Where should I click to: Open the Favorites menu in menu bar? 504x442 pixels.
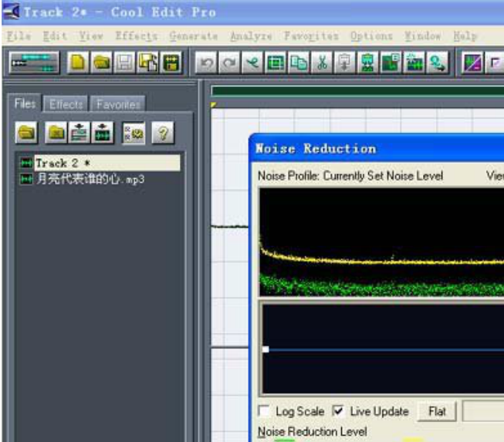tap(310, 36)
